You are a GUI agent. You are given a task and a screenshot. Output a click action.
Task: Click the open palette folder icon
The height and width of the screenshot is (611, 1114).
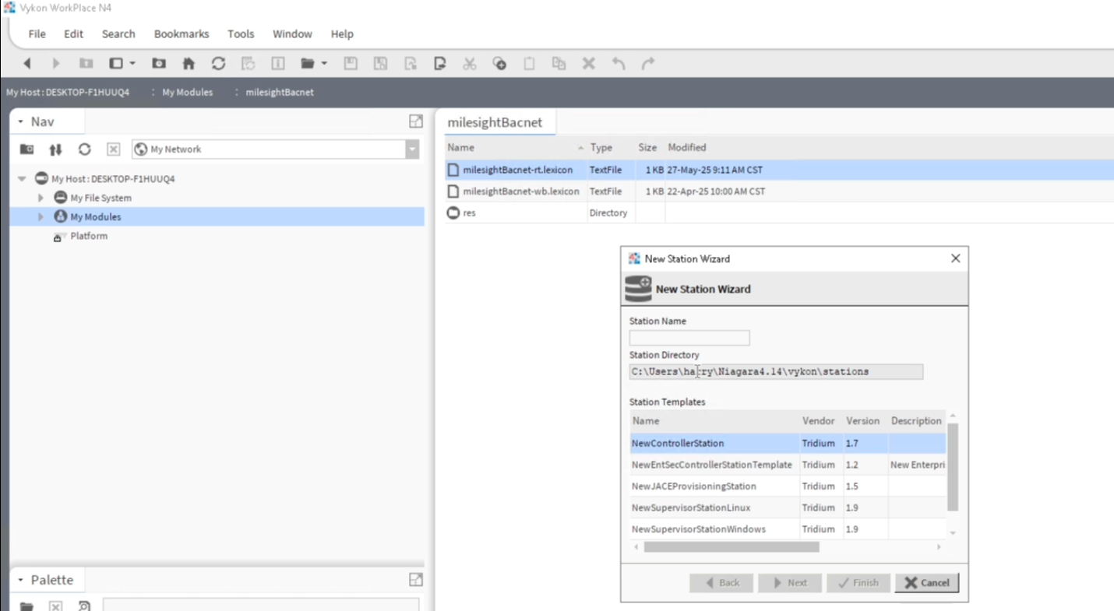point(26,606)
